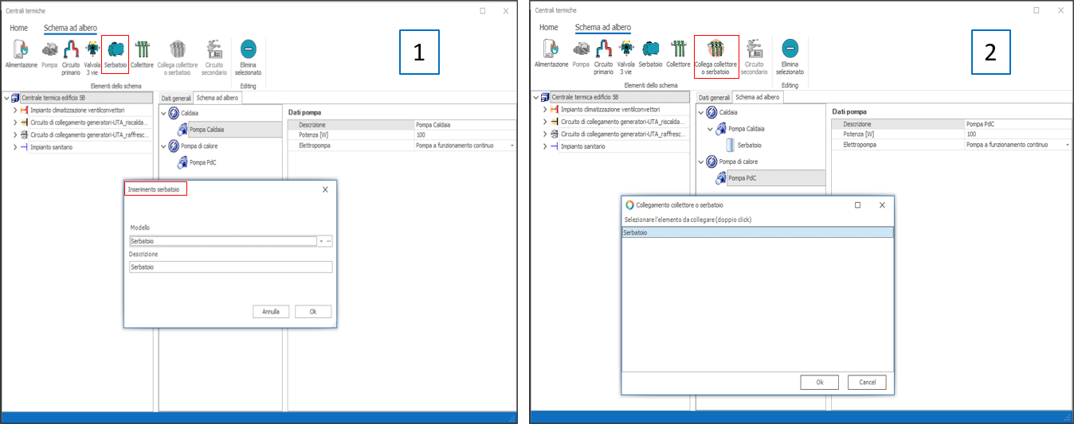
Task: Click Alimentazione icon in window labeled 2
Action: [551, 54]
